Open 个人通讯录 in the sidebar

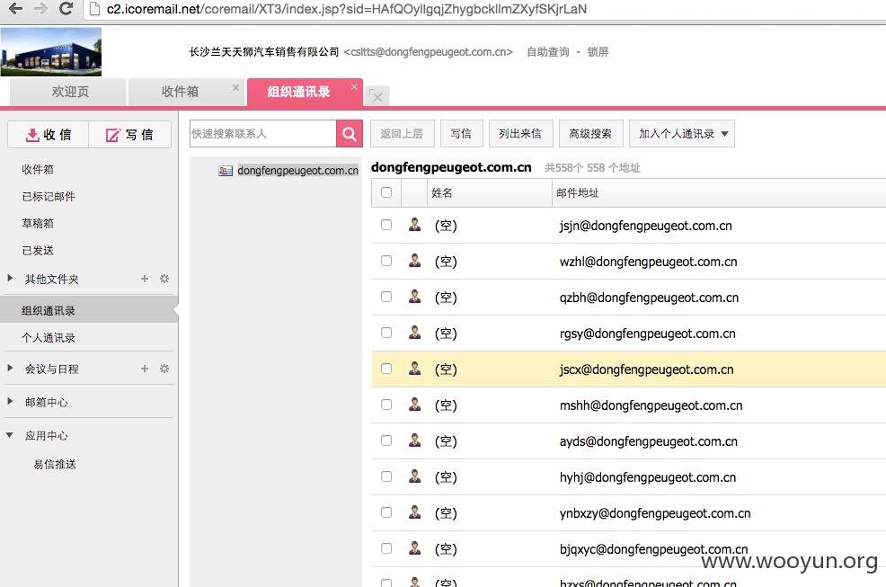tap(49, 338)
